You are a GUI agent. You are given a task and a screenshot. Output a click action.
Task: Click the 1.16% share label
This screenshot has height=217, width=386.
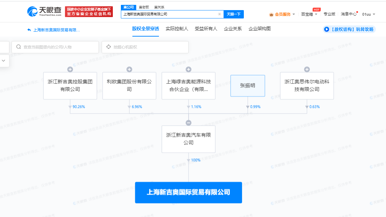pyautogui.click(x=196, y=107)
